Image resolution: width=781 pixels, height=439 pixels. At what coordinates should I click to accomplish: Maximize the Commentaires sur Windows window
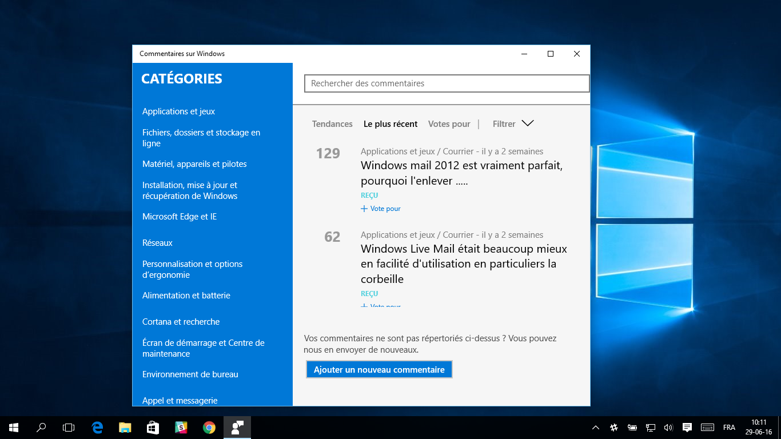coord(551,54)
